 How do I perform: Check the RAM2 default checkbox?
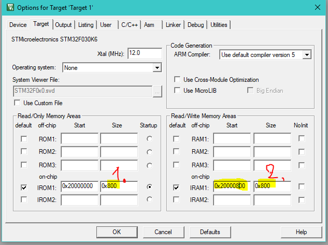tap(176, 151)
